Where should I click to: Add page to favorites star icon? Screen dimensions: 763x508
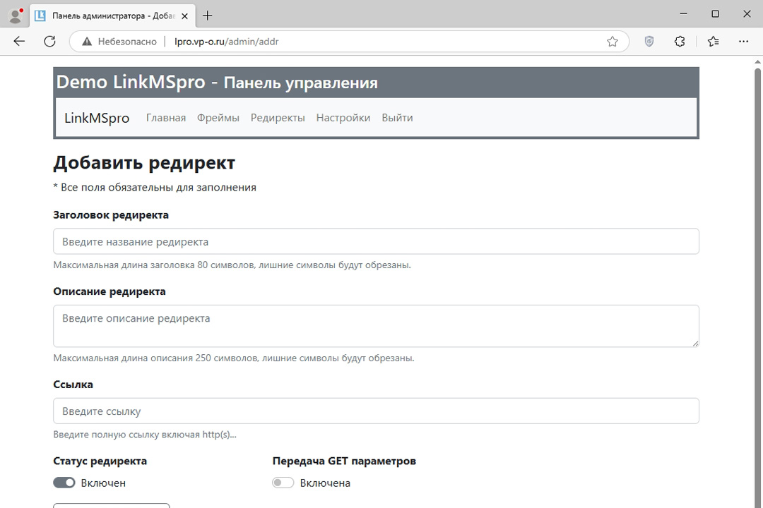[x=612, y=42]
